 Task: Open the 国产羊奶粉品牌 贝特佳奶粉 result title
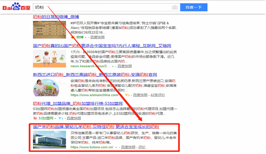[x=96, y=127]
